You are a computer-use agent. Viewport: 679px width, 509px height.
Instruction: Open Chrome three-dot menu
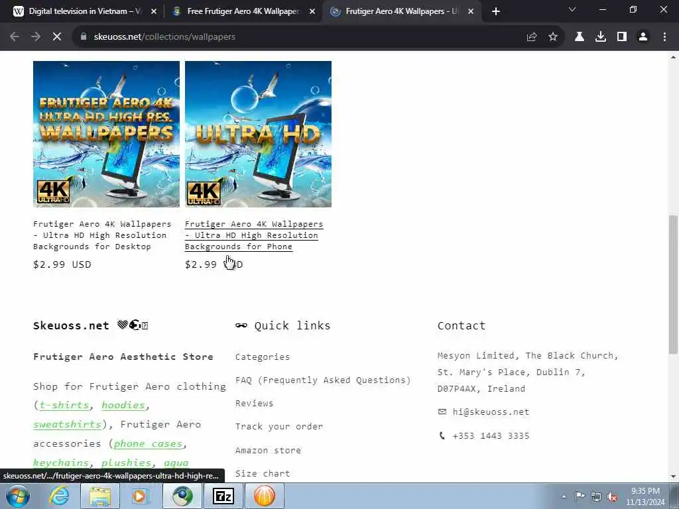(x=664, y=37)
